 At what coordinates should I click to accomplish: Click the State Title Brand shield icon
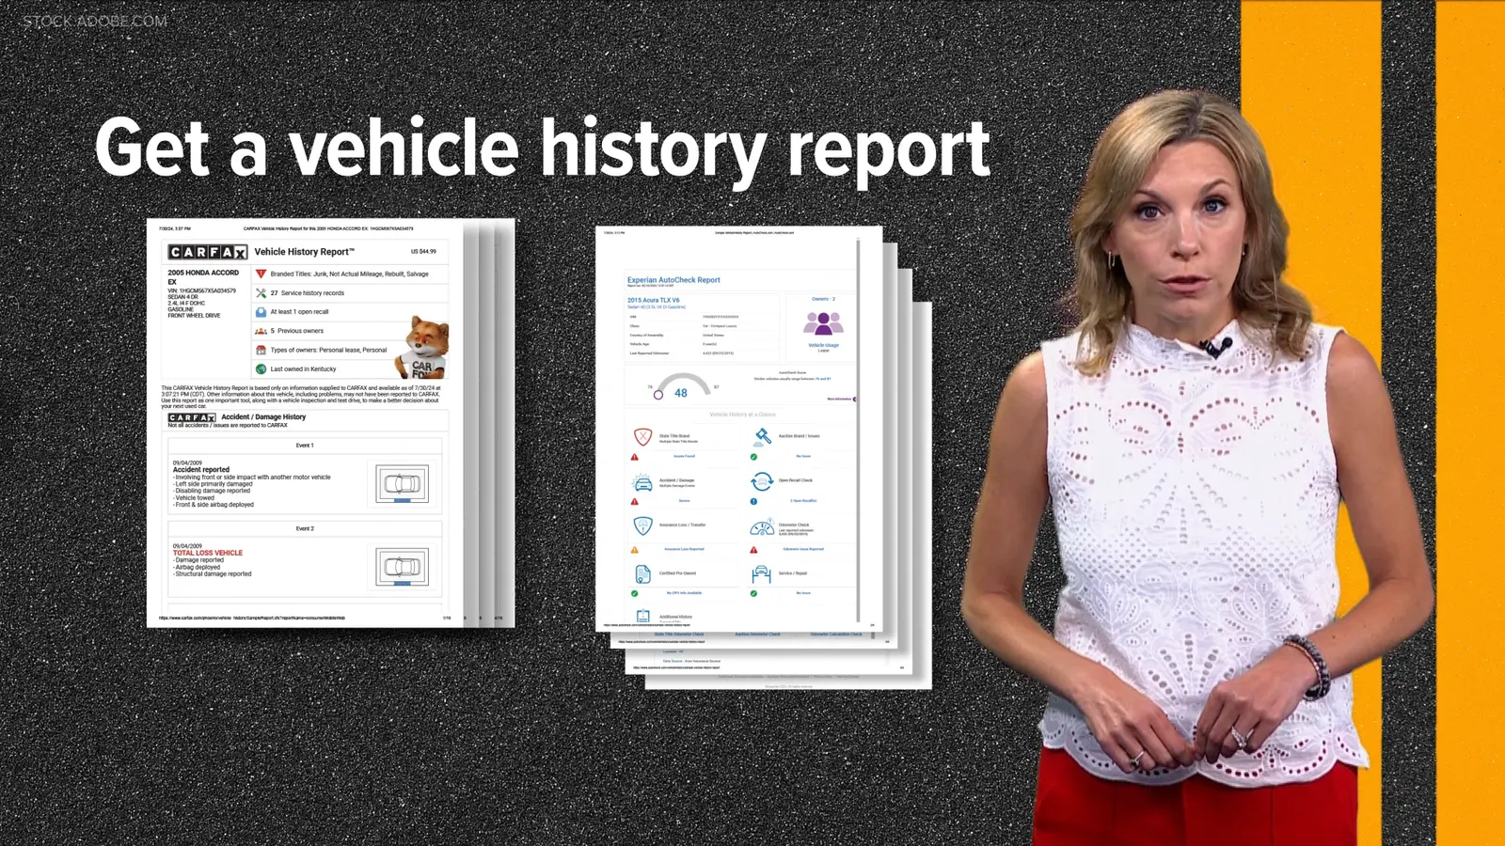(x=642, y=436)
